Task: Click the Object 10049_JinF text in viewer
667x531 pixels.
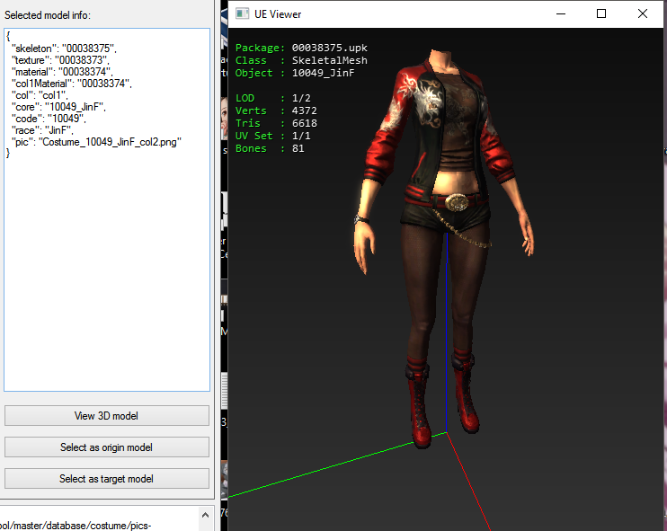Action: 295,73
